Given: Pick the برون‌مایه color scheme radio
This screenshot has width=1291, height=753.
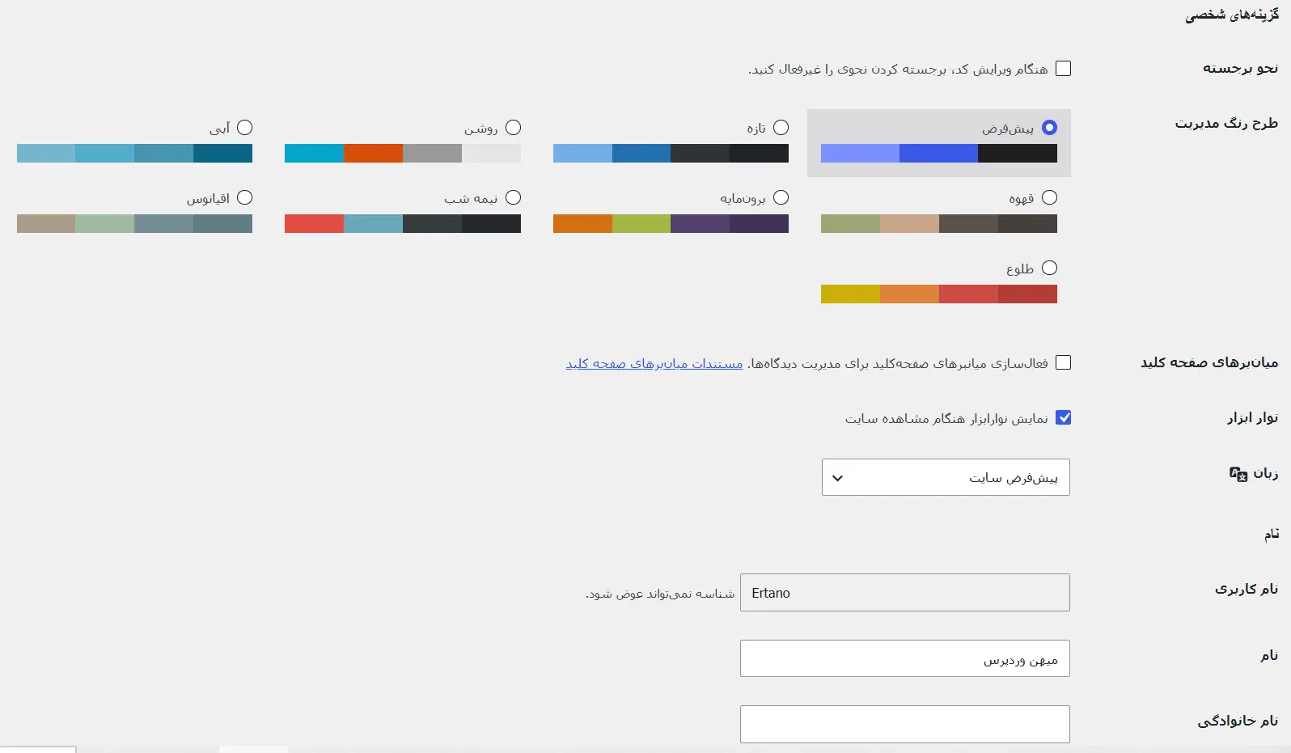Looking at the screenshot, I should point(781,198).
